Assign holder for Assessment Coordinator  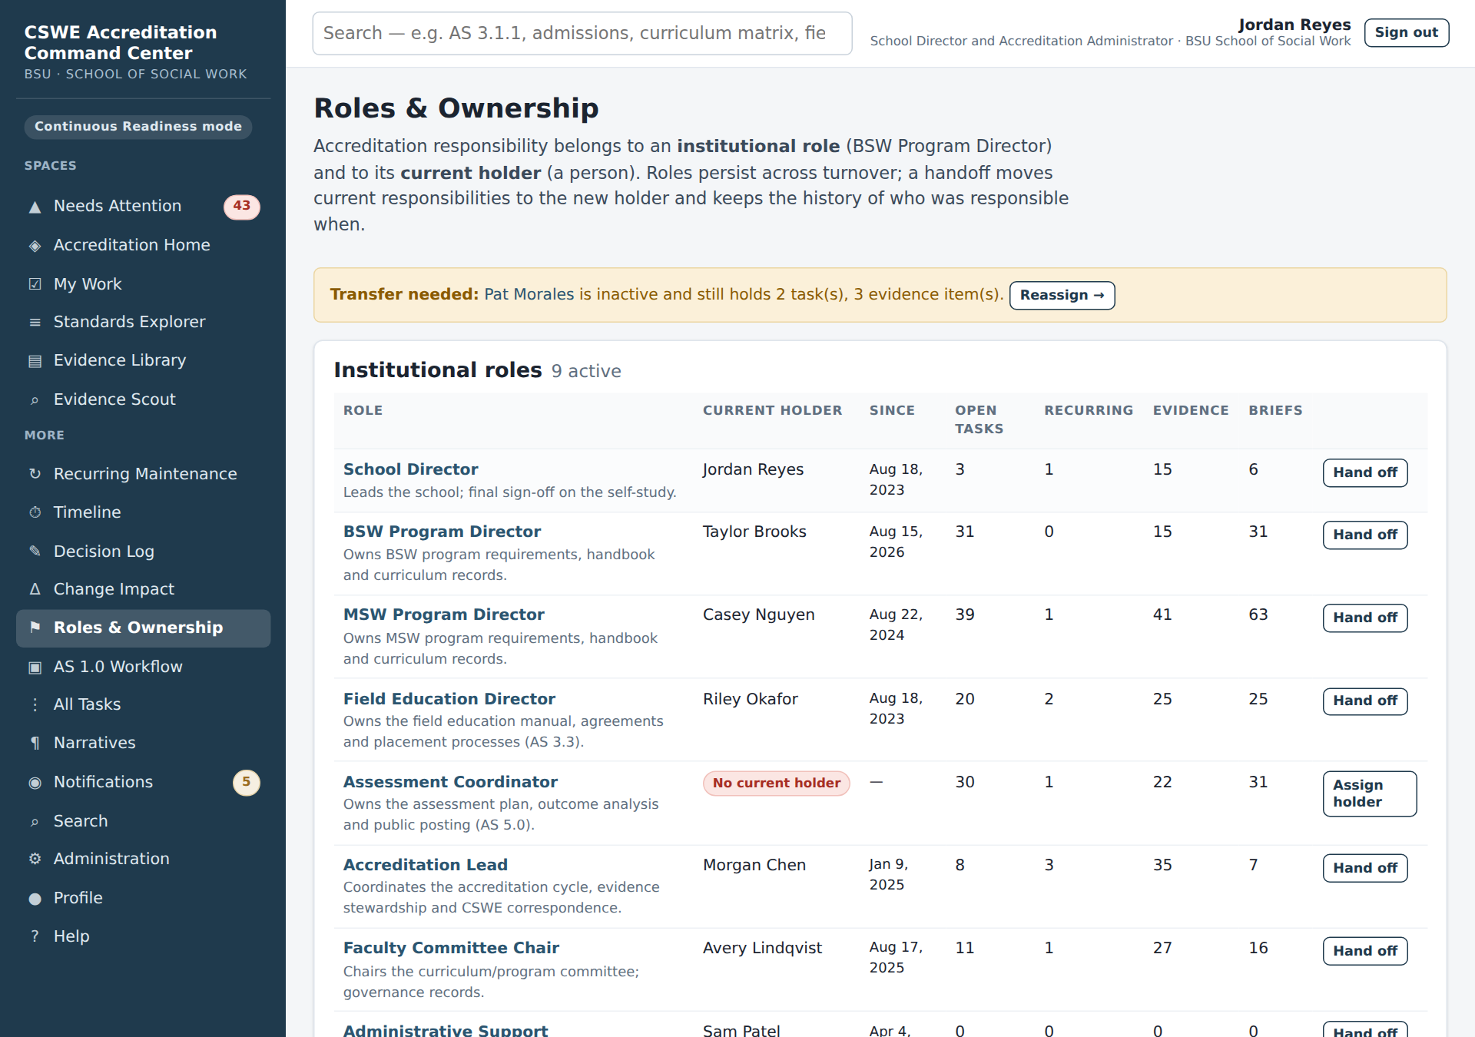pos(1369,793)
